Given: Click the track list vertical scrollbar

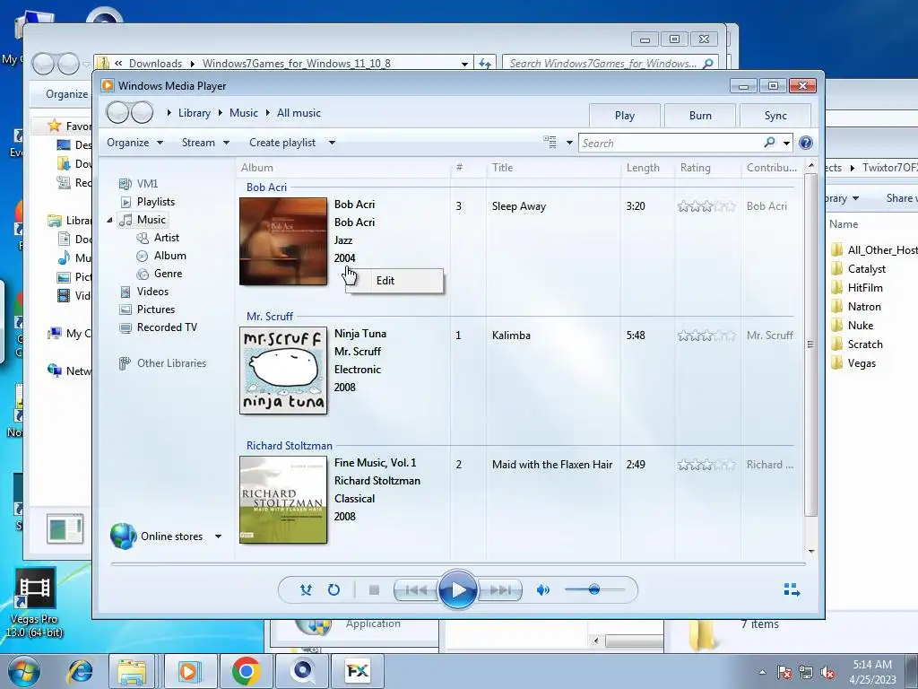Looking at the screenshot, I should (x=810, y=344).
